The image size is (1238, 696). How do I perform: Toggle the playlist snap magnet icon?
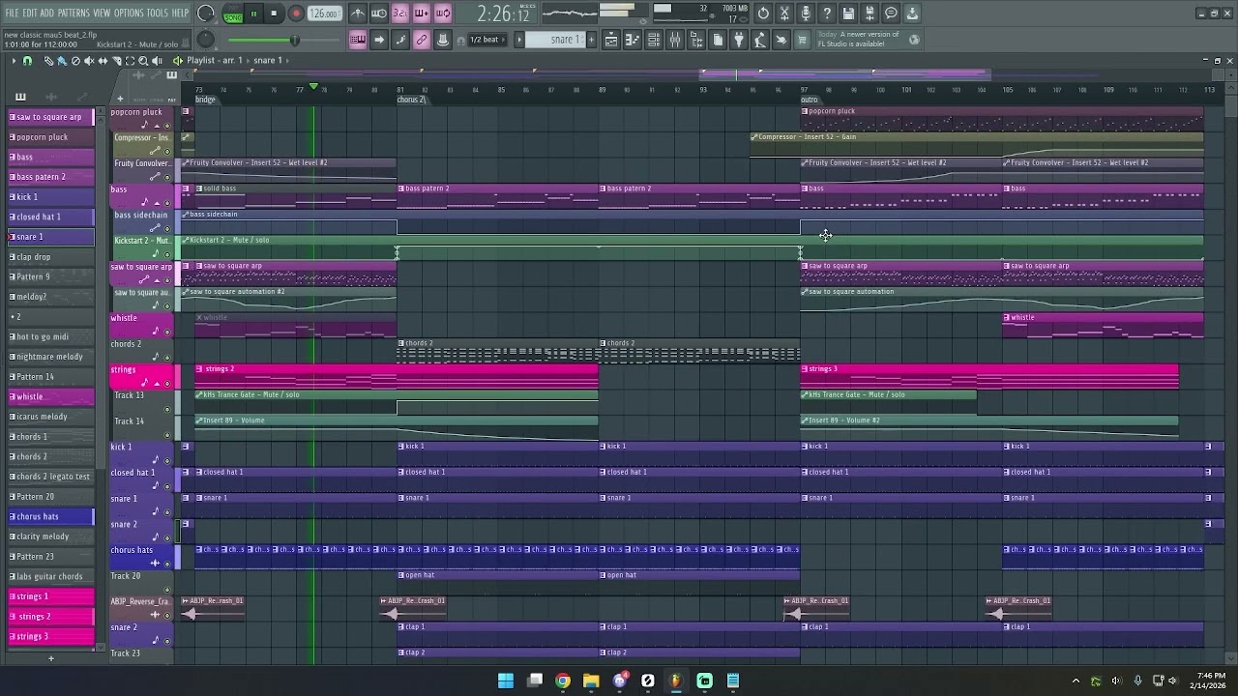tap(27, 61)
